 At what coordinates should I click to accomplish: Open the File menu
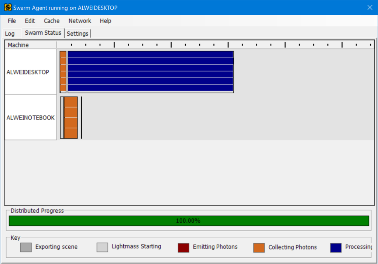pyautogui.click(x=12, y=21)
